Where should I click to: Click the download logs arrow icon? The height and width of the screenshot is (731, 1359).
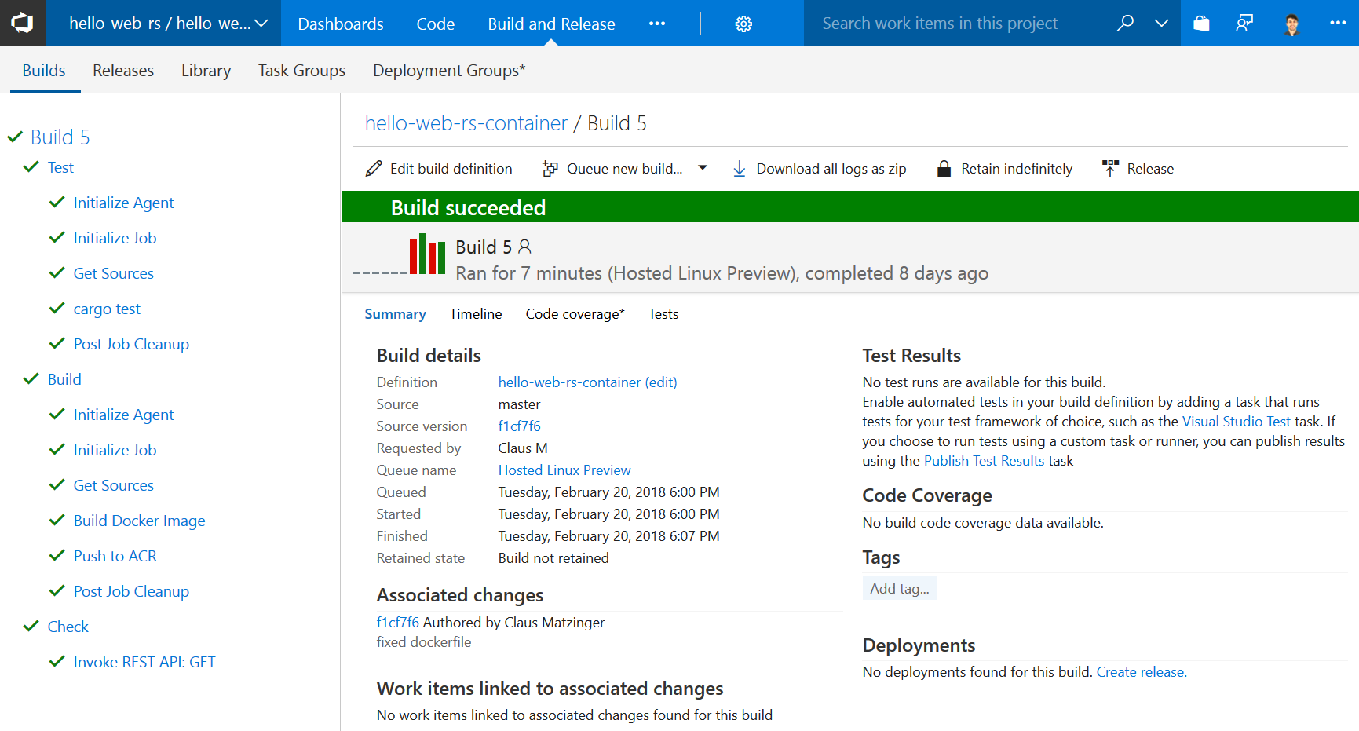point(739,169)
